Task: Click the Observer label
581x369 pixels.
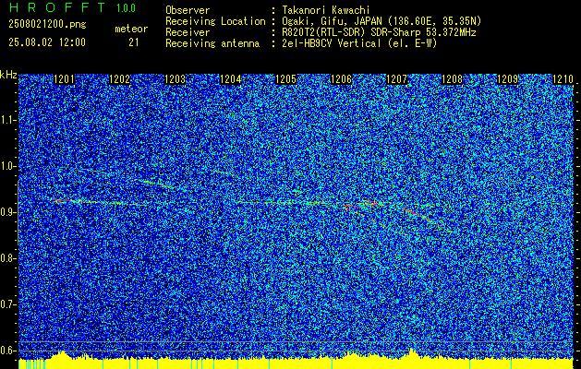Action: click(188, 10)
